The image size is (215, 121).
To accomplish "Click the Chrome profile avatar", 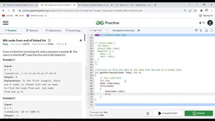I will coord(207,10).
